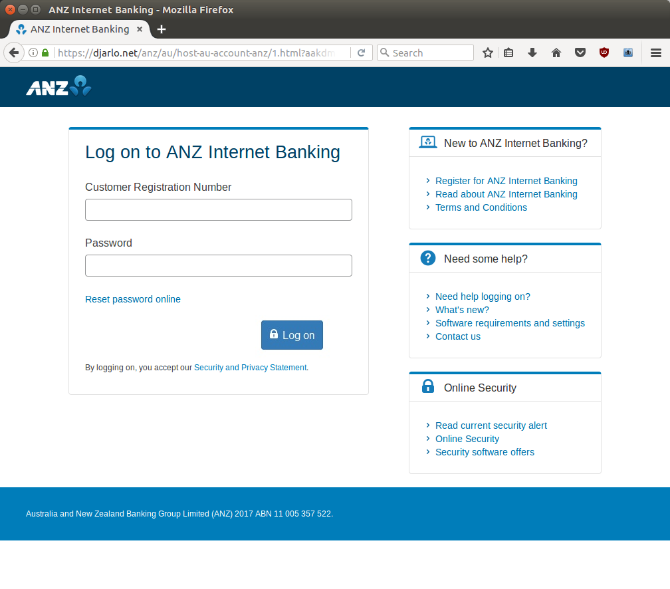
Task: Maximize the Firefox window
Action: pyautogui.click(x=36, y=9)
